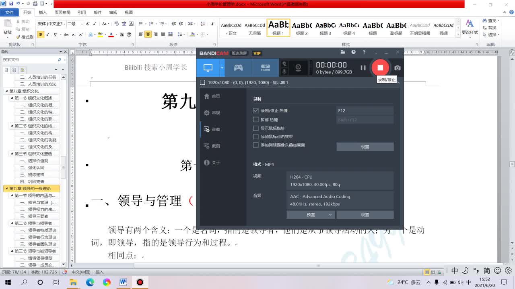Open Bandicam 首页 sidebar tab
515x289 pixels.
(212, 96)
